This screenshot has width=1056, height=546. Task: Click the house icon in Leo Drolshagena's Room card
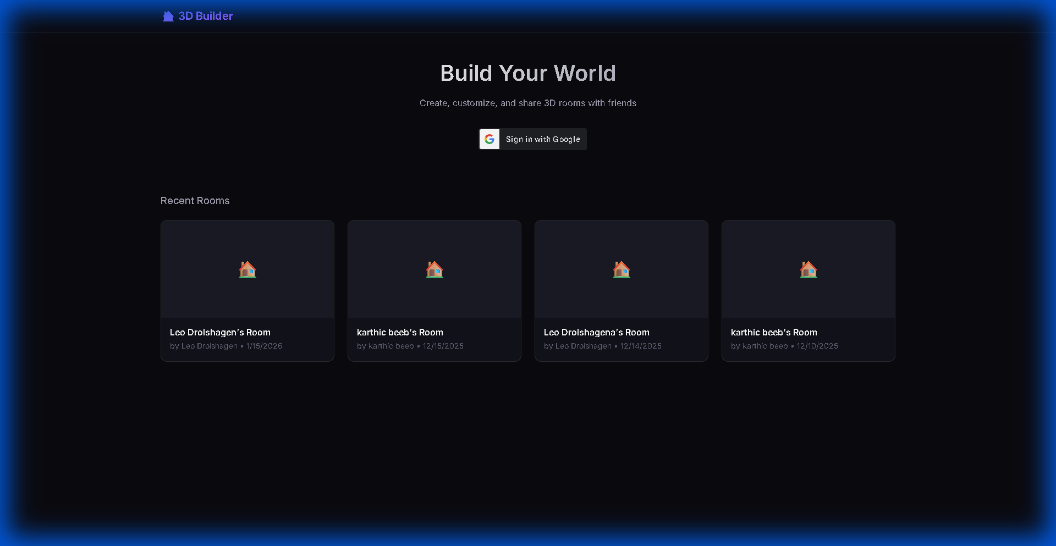coord(621,269)
